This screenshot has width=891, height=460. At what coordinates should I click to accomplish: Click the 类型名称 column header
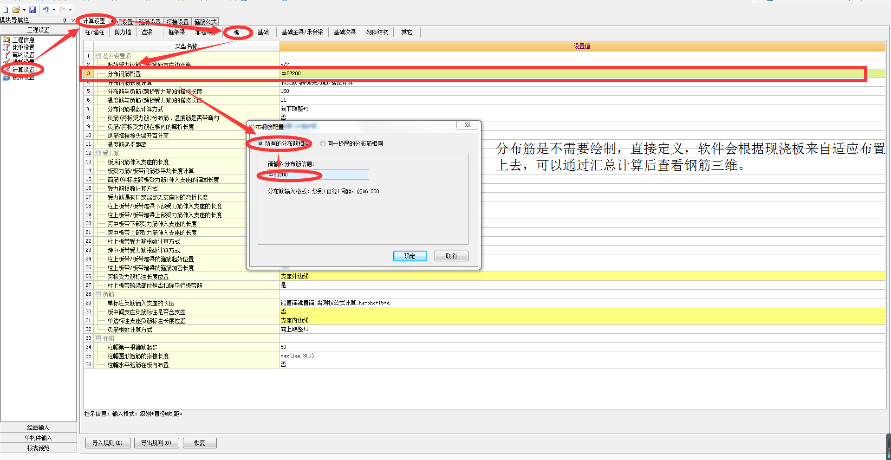coord(187,46)
